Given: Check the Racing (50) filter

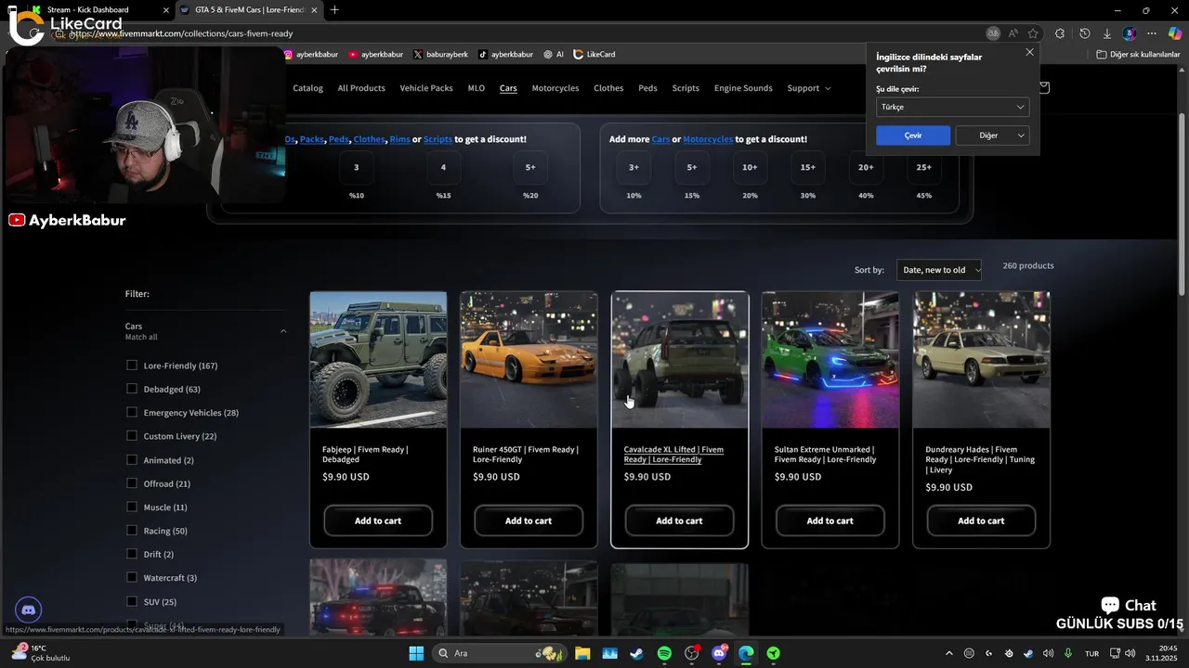Looking at the screenshot, I should pyautogui.click(x=132, y=531).
